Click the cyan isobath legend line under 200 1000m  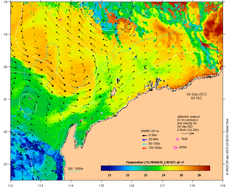(74, 171)
